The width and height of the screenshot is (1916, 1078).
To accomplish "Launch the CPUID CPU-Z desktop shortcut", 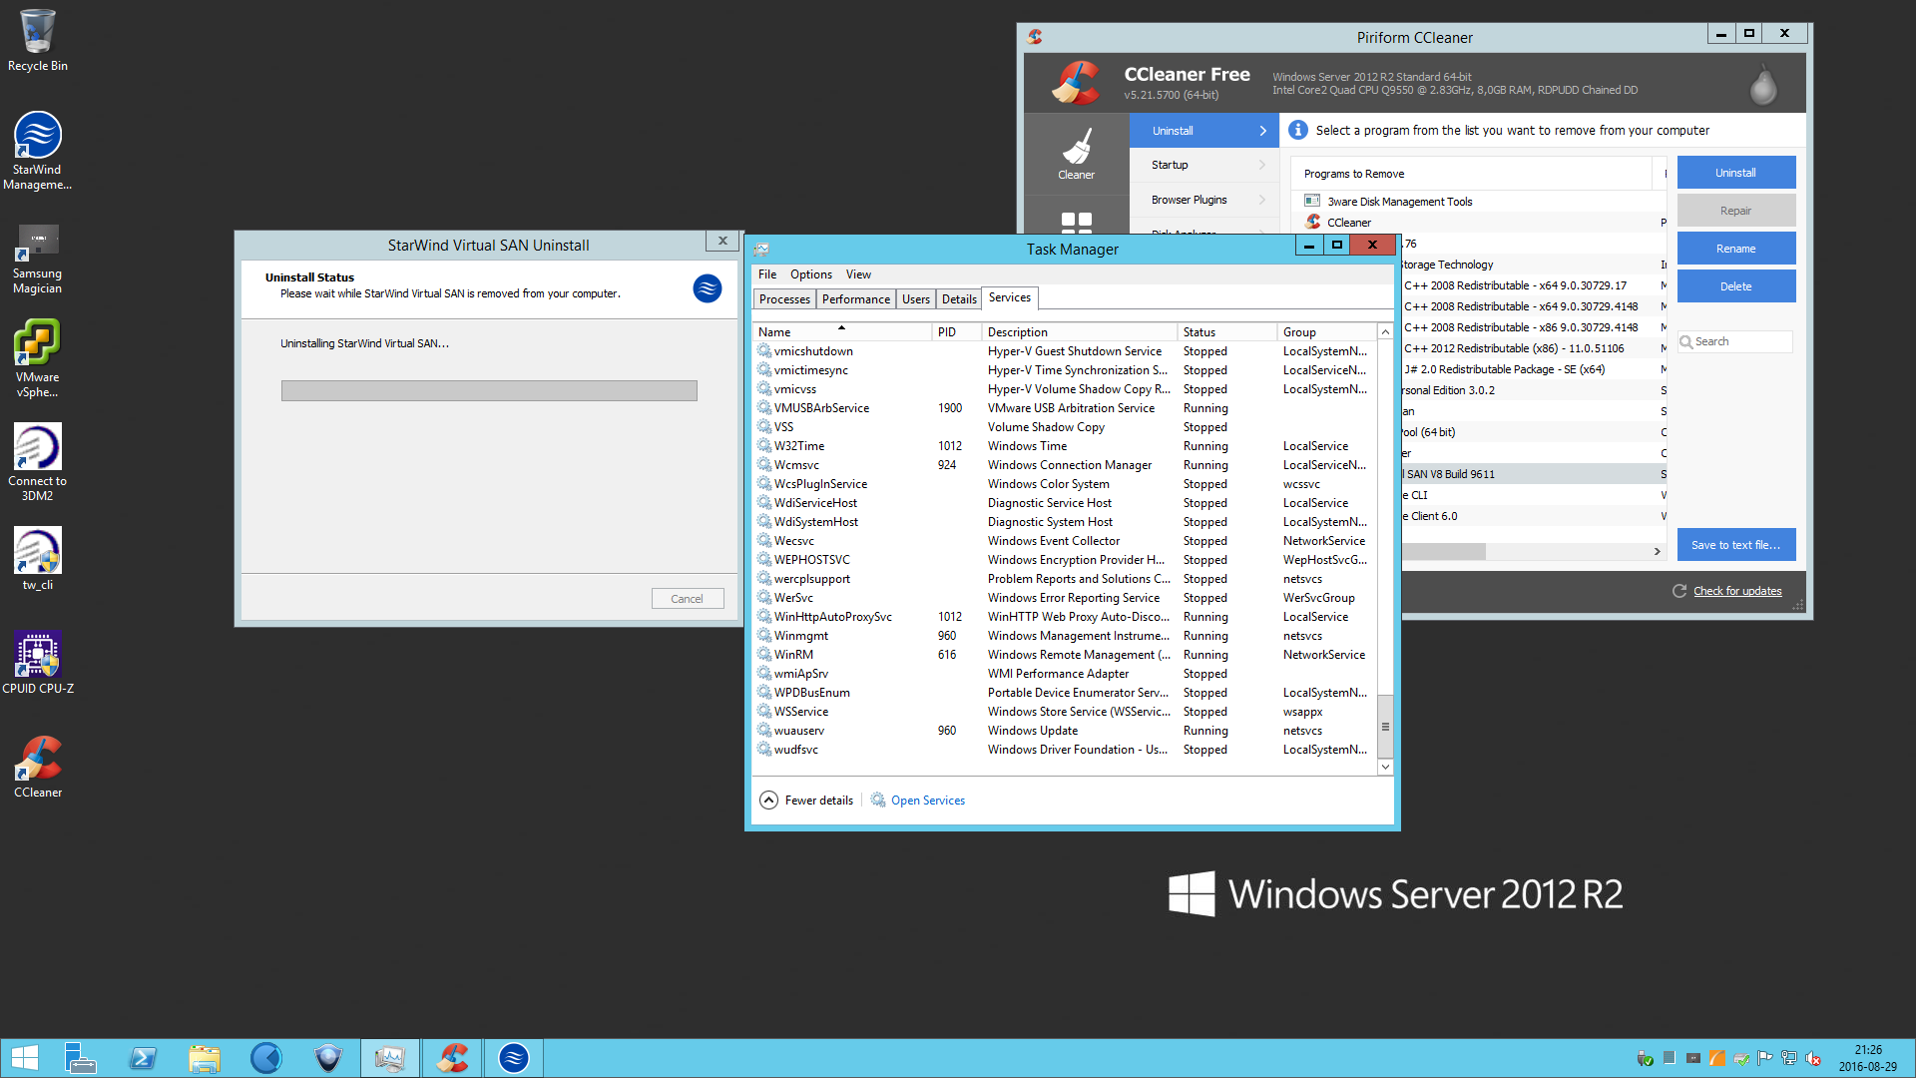I will click(x=37, y=663).
